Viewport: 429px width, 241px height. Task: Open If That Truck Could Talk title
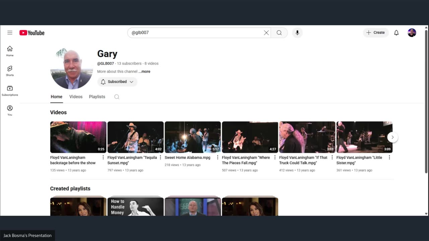point(303,160)
